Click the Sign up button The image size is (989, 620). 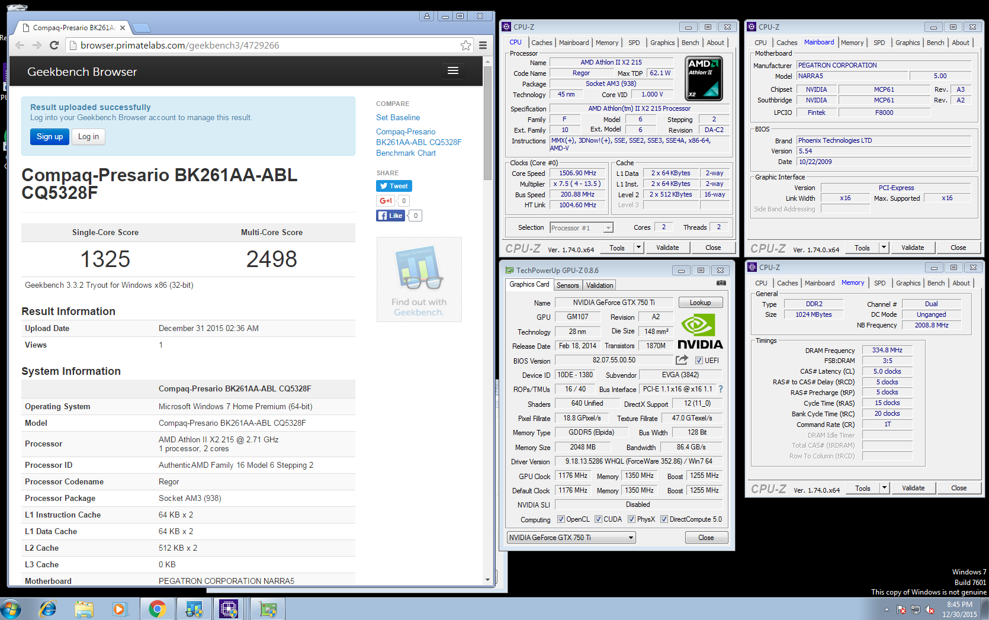pos(50,137)
